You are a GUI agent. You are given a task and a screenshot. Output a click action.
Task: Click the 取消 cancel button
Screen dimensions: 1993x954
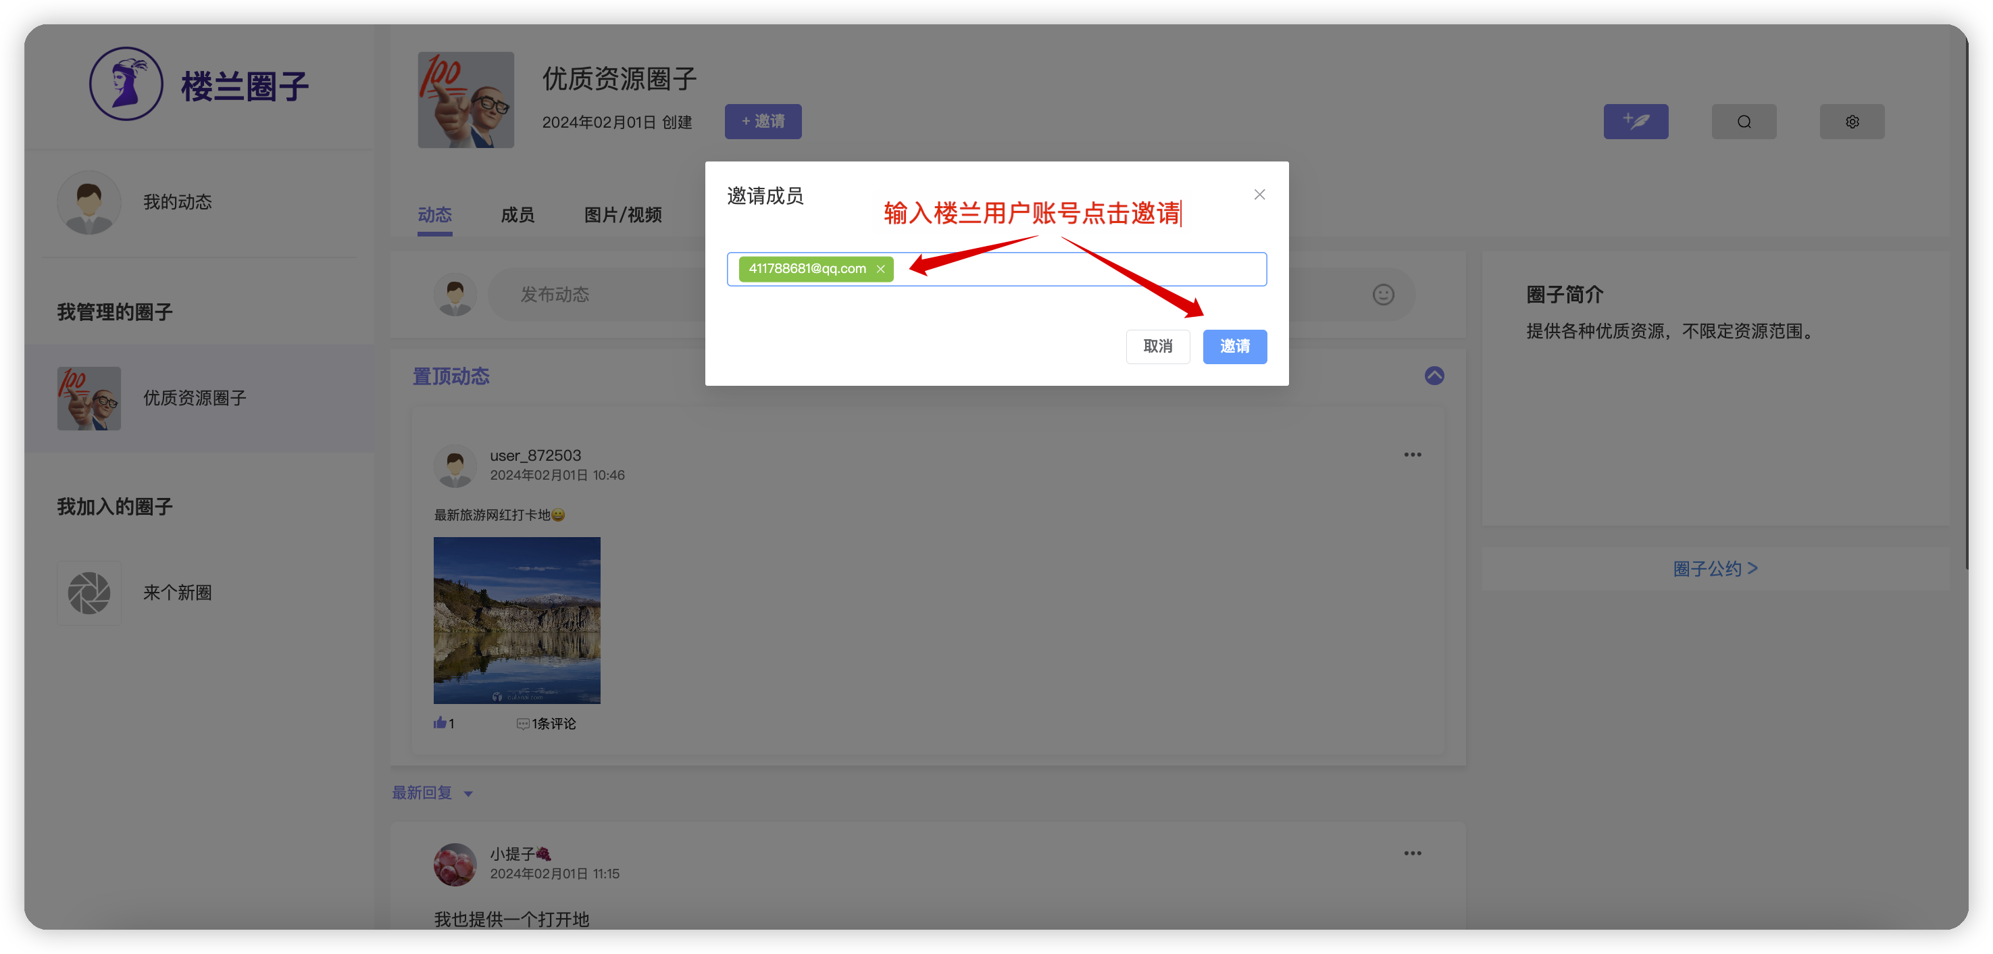pyautogui.click(x=1157, y=346)
